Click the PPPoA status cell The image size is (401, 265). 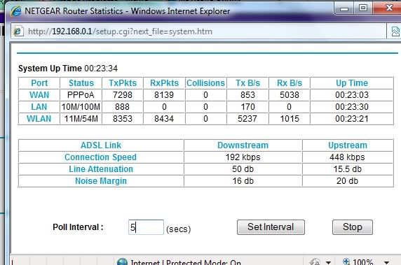[81, 95]
